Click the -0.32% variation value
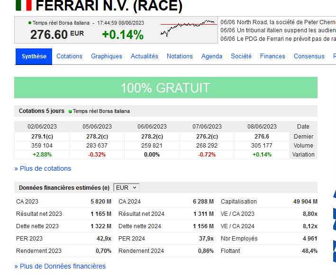Screen dimensions: 336x278 coord(97,155)
